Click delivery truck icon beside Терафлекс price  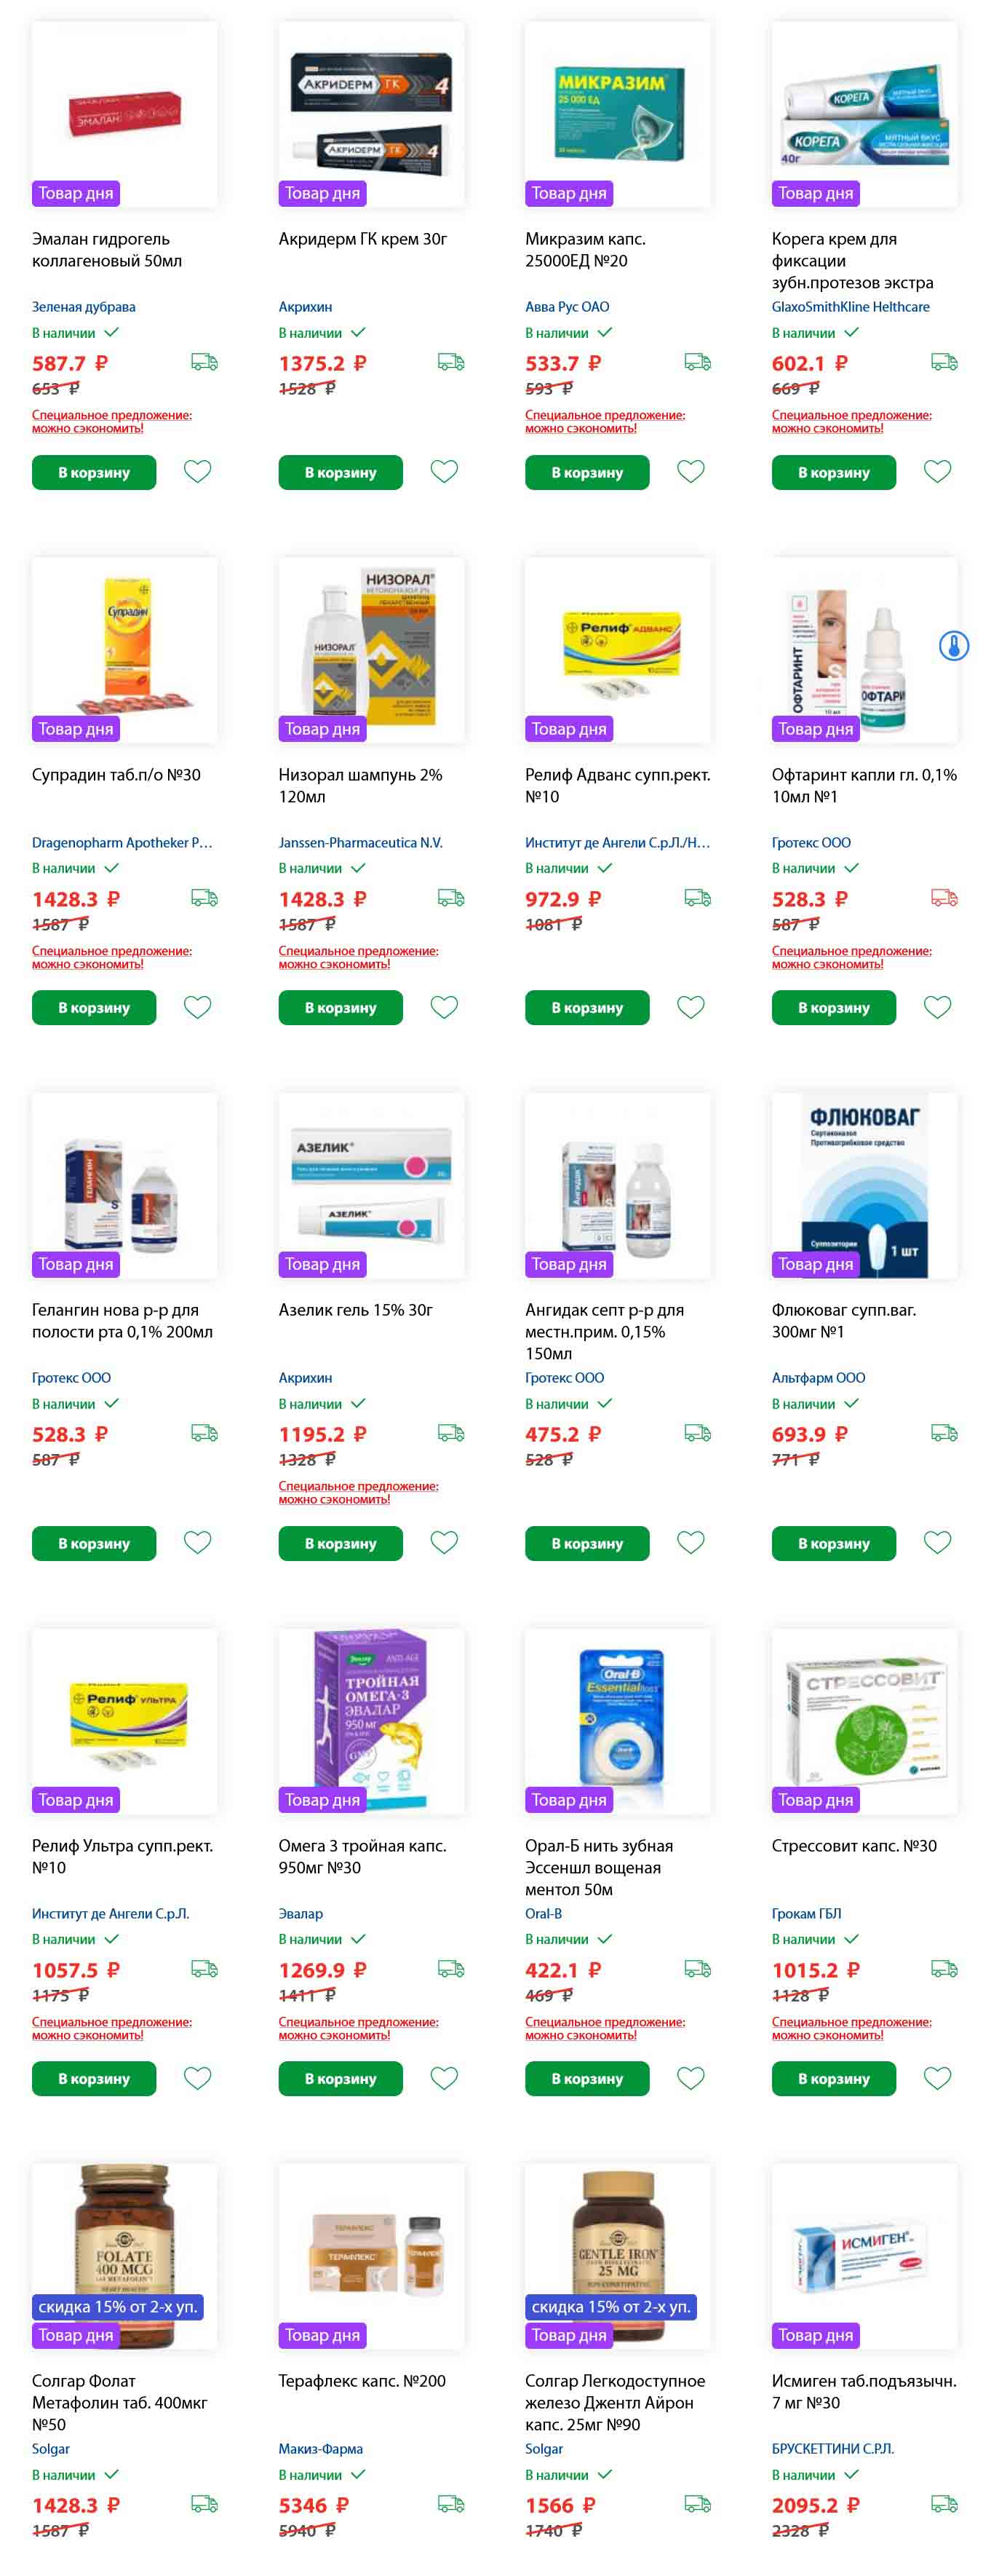[450, 2504]
